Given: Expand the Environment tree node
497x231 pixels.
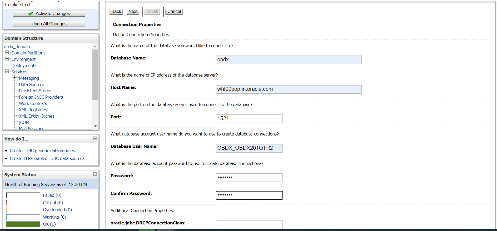Looking at the screenshot, I should click(x=7, y=59).
